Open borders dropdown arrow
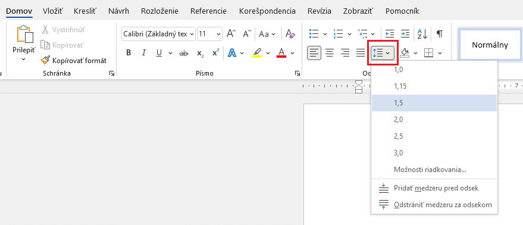 click(440, 53)
